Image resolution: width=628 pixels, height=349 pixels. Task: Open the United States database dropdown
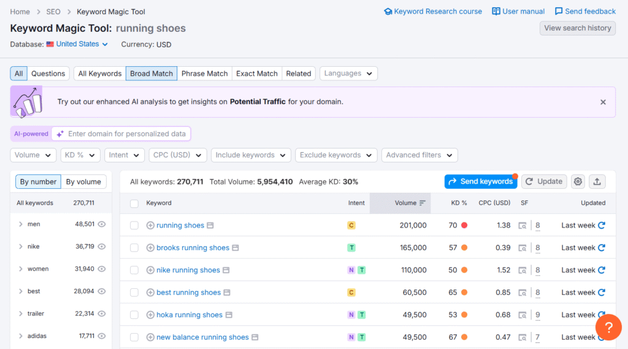tap(82, 44)
